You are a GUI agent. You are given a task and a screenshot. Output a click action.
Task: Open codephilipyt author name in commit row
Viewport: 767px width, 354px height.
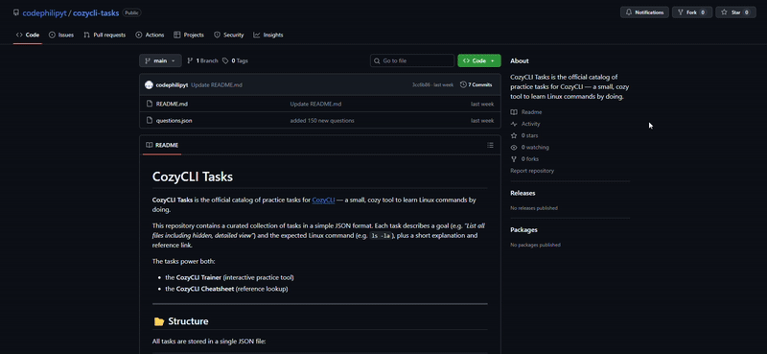pyautogui.click(x=172, y=84)
